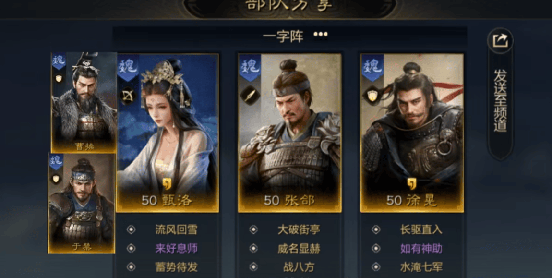Viewport: 552px width, 278px height.
Task: Open the three-dot menu beside 一字阵
Action: (x=321, y=35)
